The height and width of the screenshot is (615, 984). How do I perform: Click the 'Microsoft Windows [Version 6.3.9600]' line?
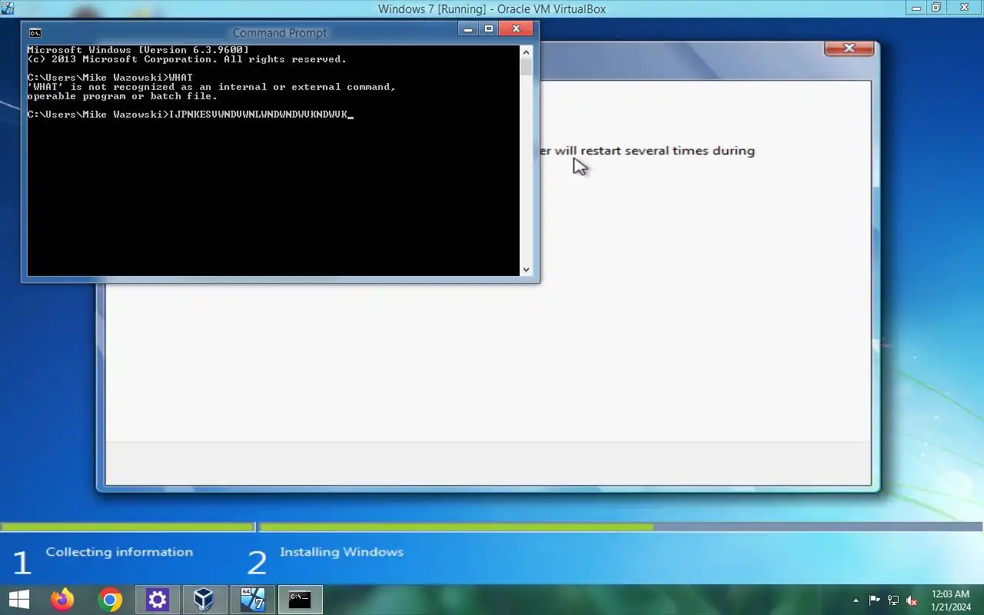(x=138, y=50)
